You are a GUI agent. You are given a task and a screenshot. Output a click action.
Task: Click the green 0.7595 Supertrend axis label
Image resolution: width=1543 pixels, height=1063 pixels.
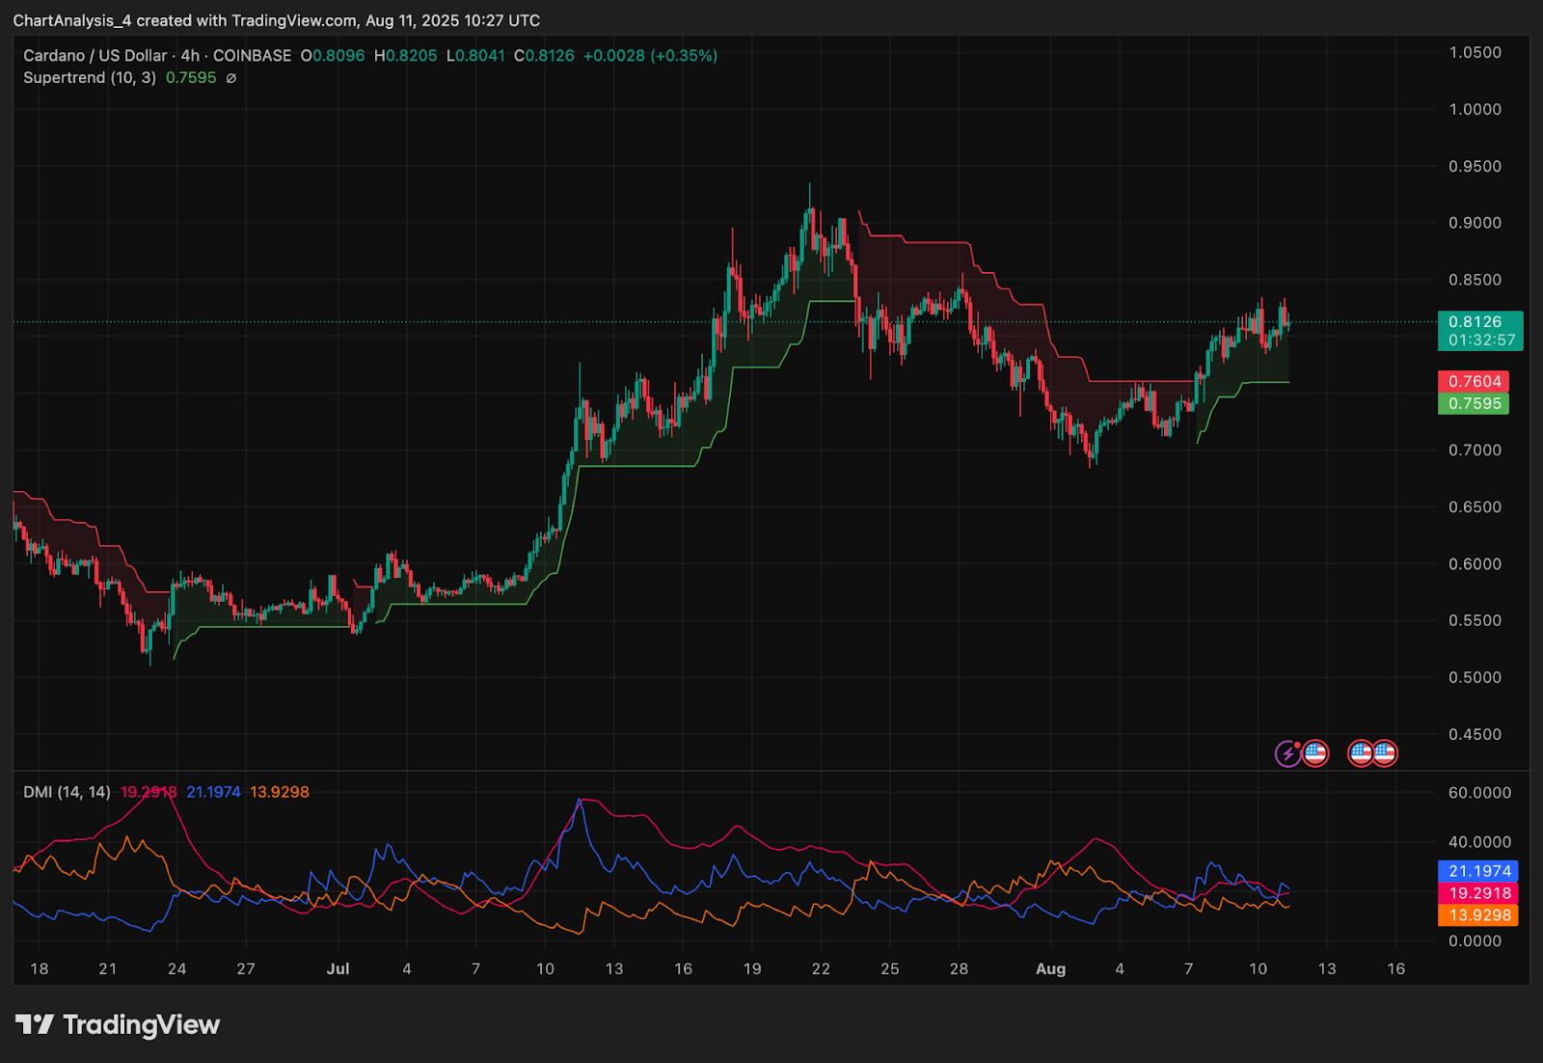coord(1474,403)
